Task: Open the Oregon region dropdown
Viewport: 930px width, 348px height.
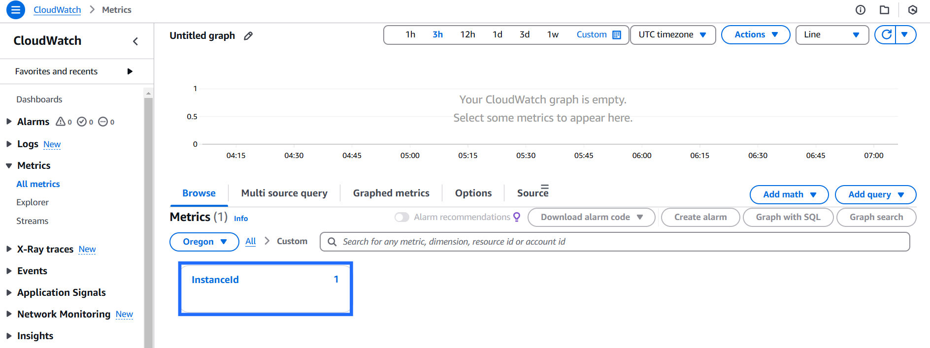Action: tap(204, 242)
